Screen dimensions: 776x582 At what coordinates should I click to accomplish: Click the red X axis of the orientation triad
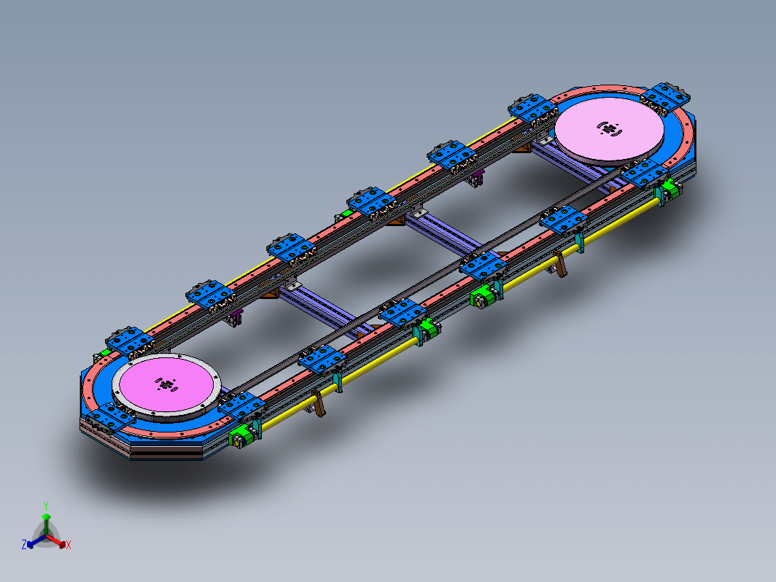(x=56, y=541)
